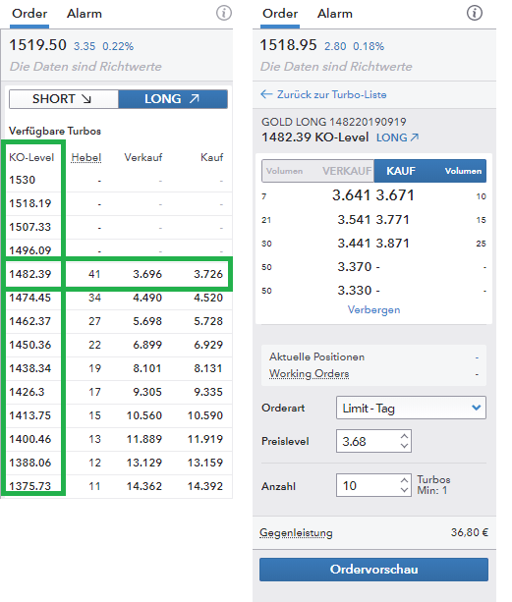This screenshot has width=512, height=602.
Task: Go back via Zurück zur Turbo-Liste
Action: tap(323, 94)
